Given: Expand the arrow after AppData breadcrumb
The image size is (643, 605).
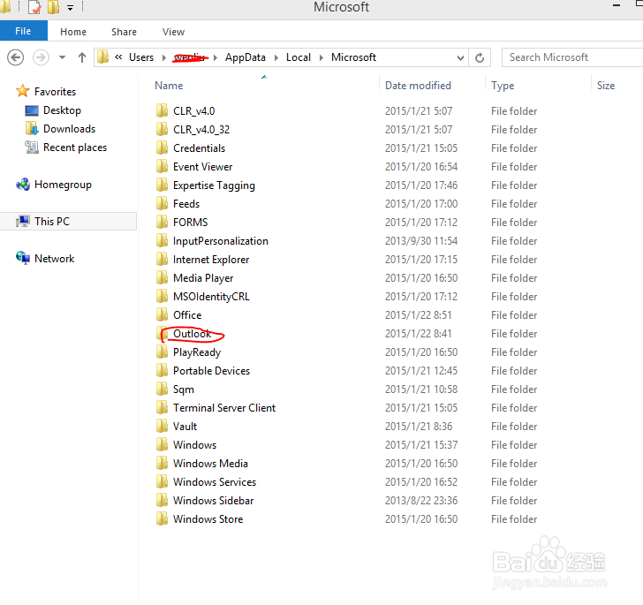Looking at the screenshot, I should tap(276, 57).
